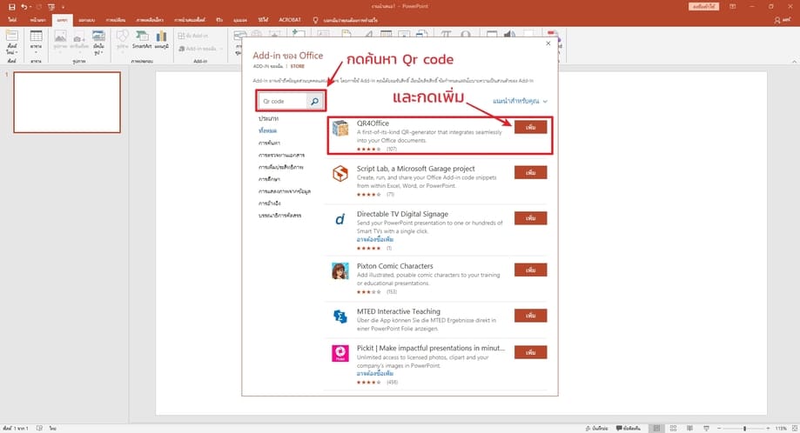The width and height of the screenshot is (800, 433).
Task: Insert a SmartArt graphic
Action: [142, 40]
